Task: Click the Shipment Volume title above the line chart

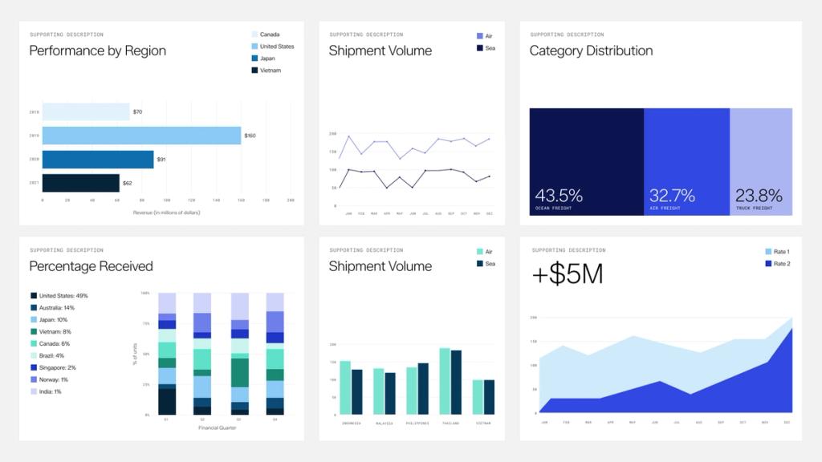Action: coord(380,51)
